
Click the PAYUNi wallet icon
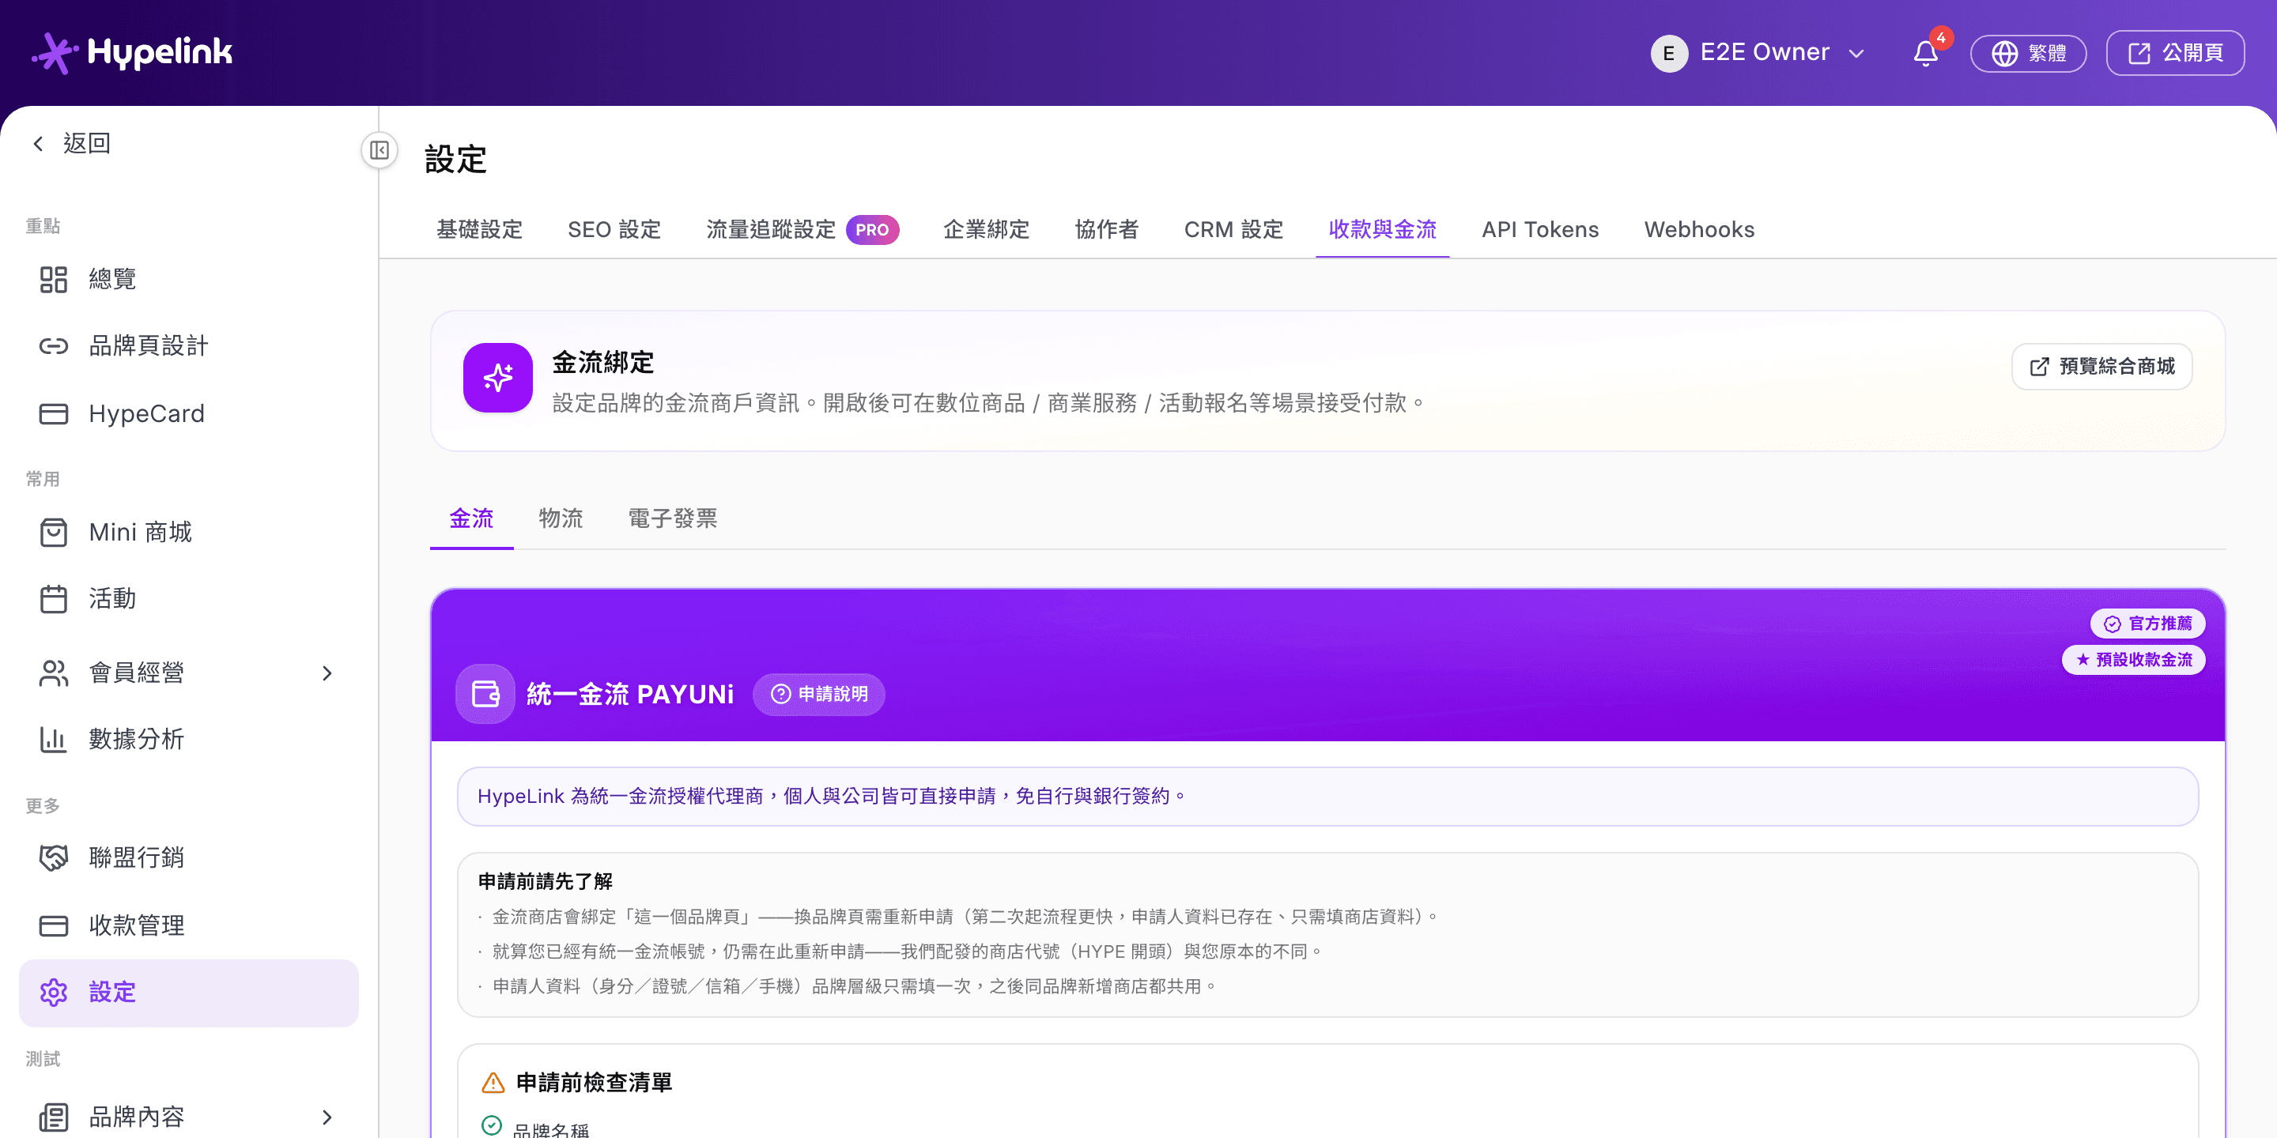pos(485,694)
